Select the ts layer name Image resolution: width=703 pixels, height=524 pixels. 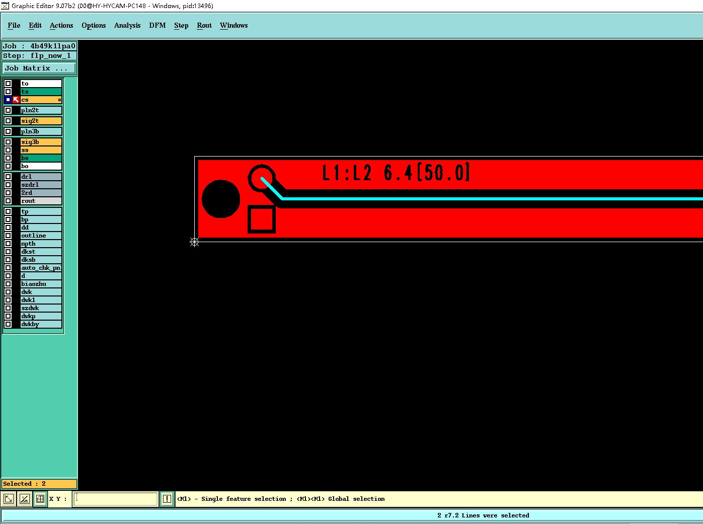point(41,92)
